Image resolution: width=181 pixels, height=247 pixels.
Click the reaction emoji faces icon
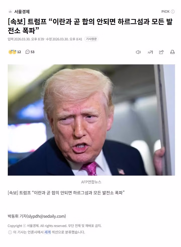point(12,52)
